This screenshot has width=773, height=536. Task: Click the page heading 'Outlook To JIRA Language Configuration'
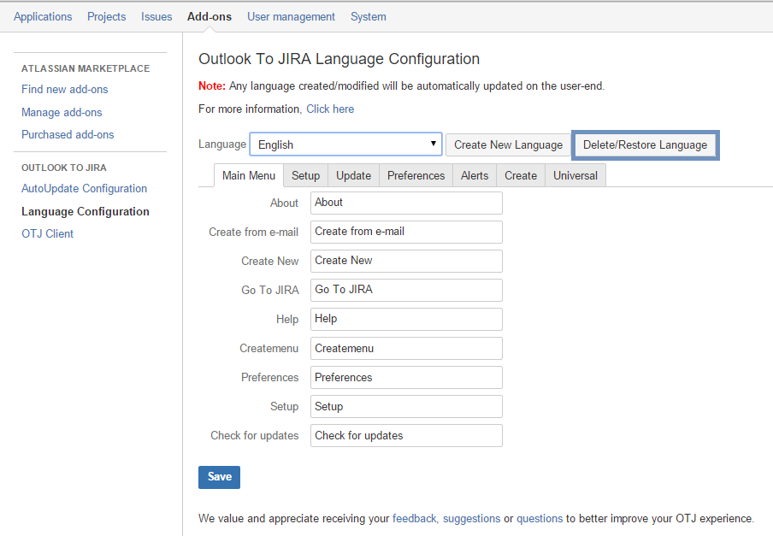339,59
